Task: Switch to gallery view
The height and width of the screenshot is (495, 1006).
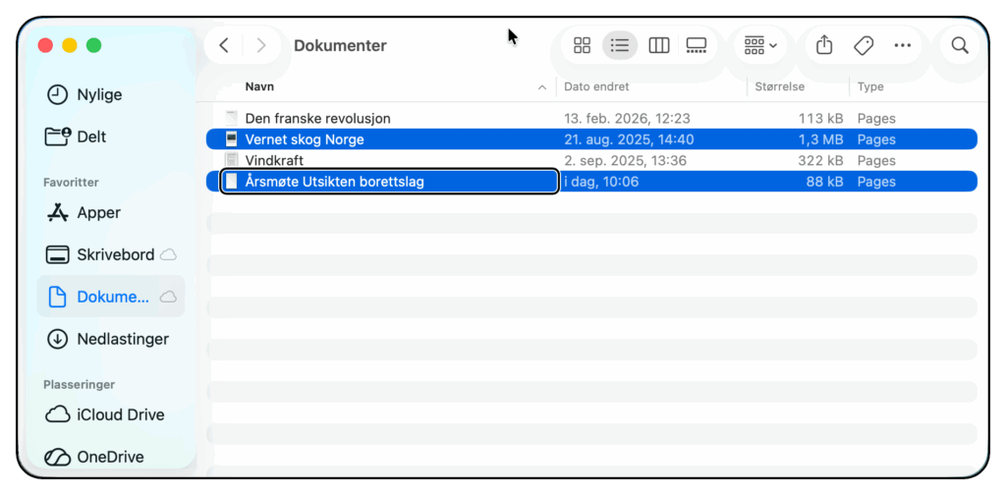Action: pyautogui.click(x=697, y=45)
